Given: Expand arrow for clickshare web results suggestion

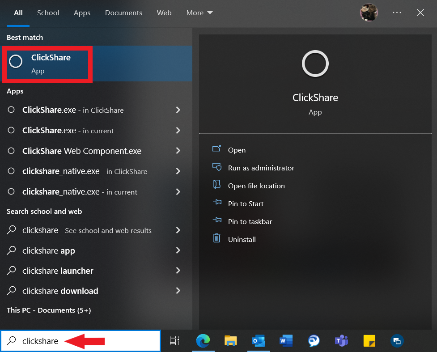Looking at the screenshot, I should [x=178, y=230].
